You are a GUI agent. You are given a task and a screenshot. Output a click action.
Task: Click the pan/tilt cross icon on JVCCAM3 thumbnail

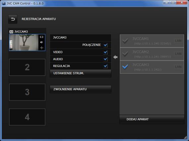41,48
